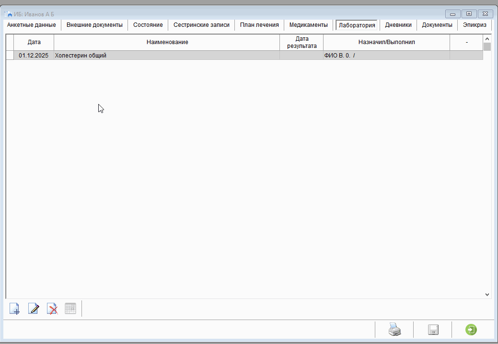Click the table grid view icon
This screenshot has width=498, height=344.
click(70, 309)
